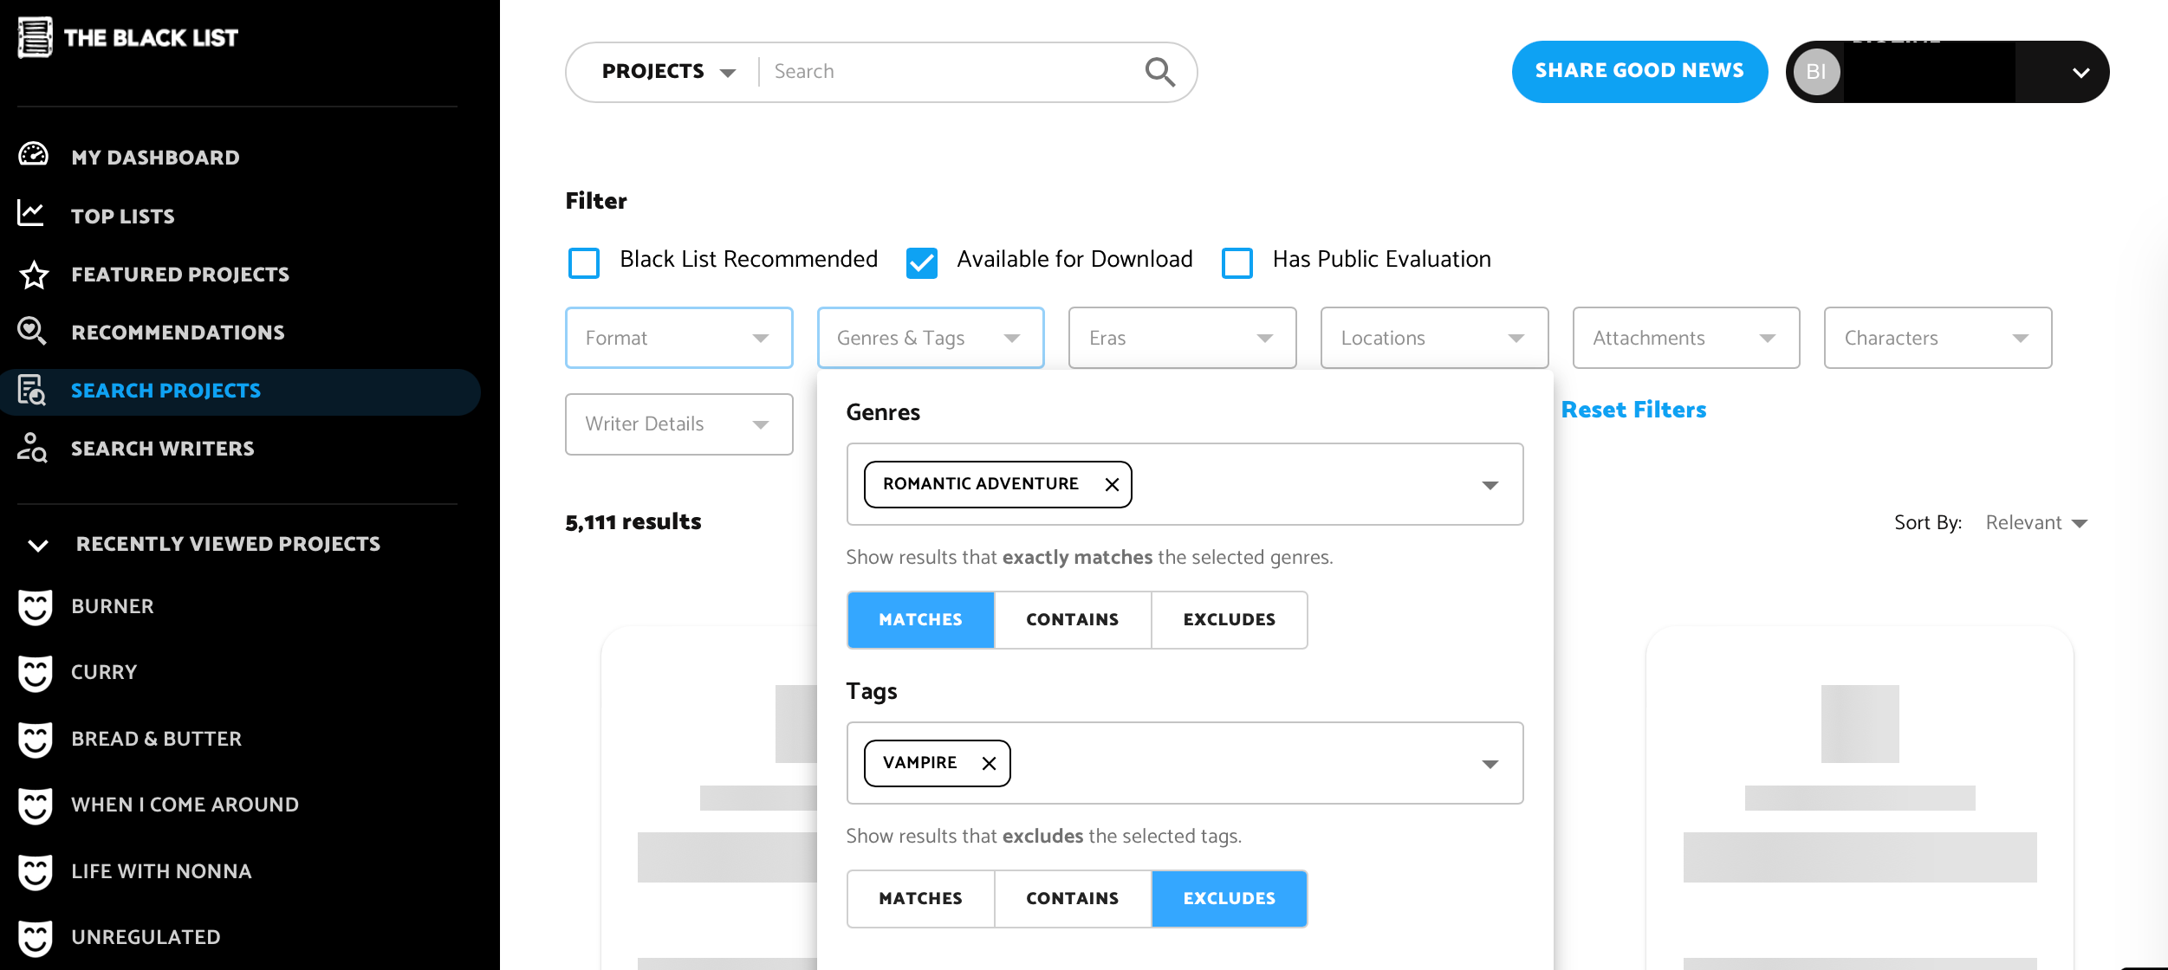The image size is (2168, 970).
Task: Click the Recommendations heart-search icon
Action: click(x=32, y=332)
